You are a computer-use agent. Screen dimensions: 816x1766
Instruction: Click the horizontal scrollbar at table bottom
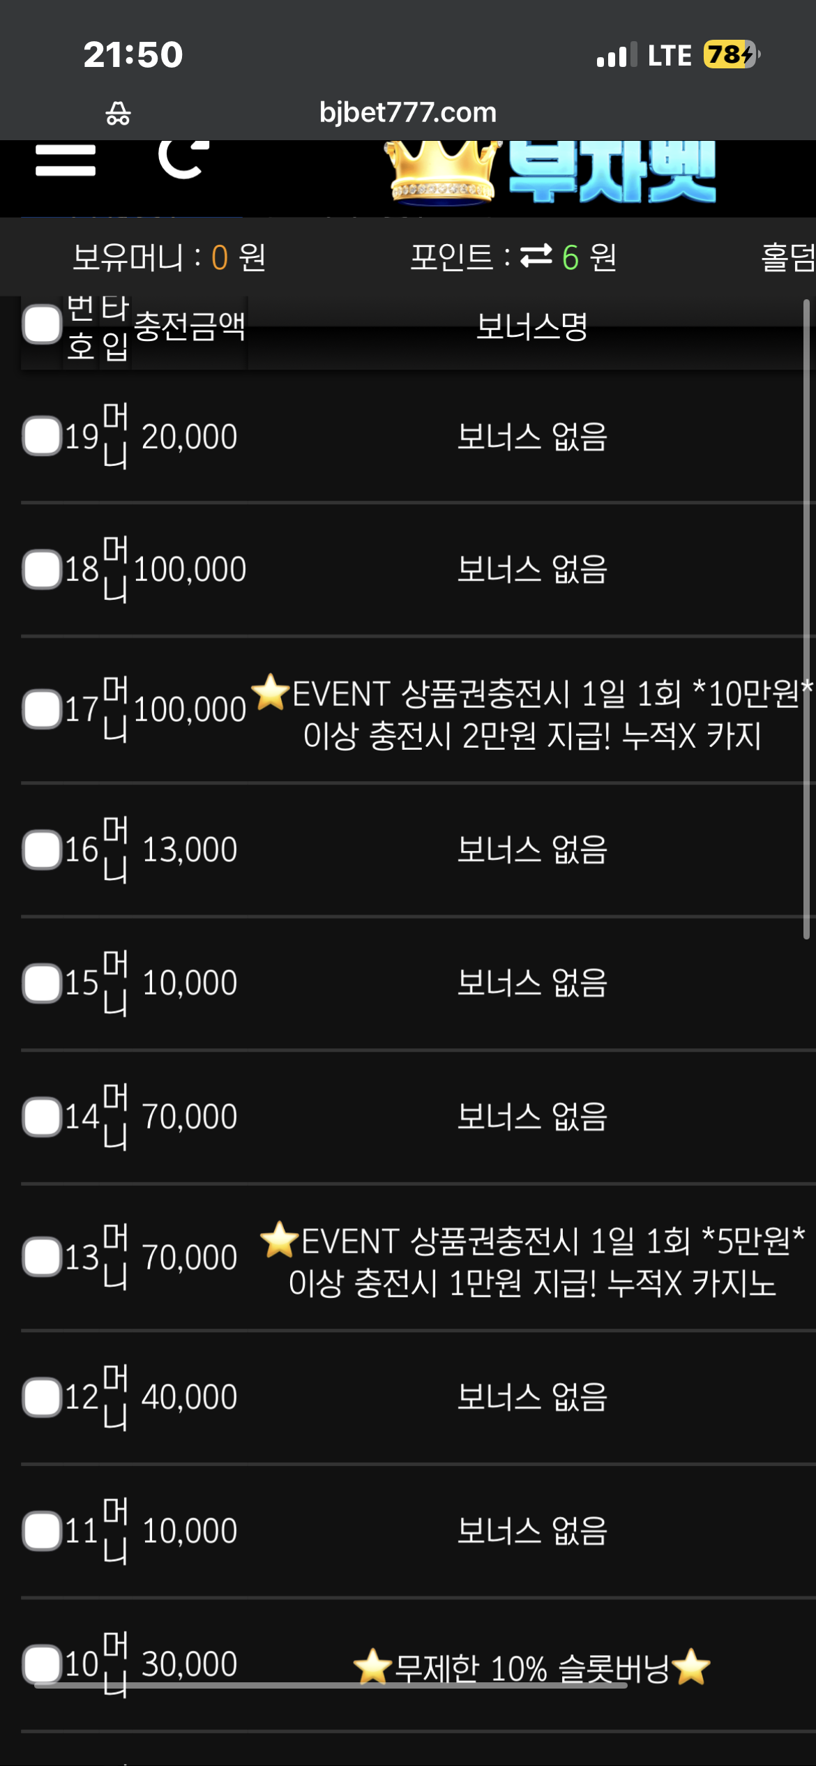(x=331, y=1685)
